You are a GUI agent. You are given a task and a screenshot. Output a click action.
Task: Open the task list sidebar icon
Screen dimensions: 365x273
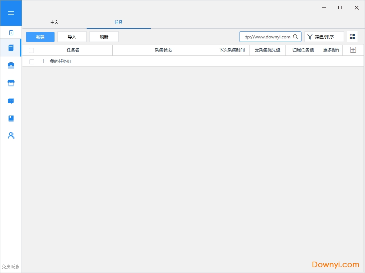click(11, 47)
